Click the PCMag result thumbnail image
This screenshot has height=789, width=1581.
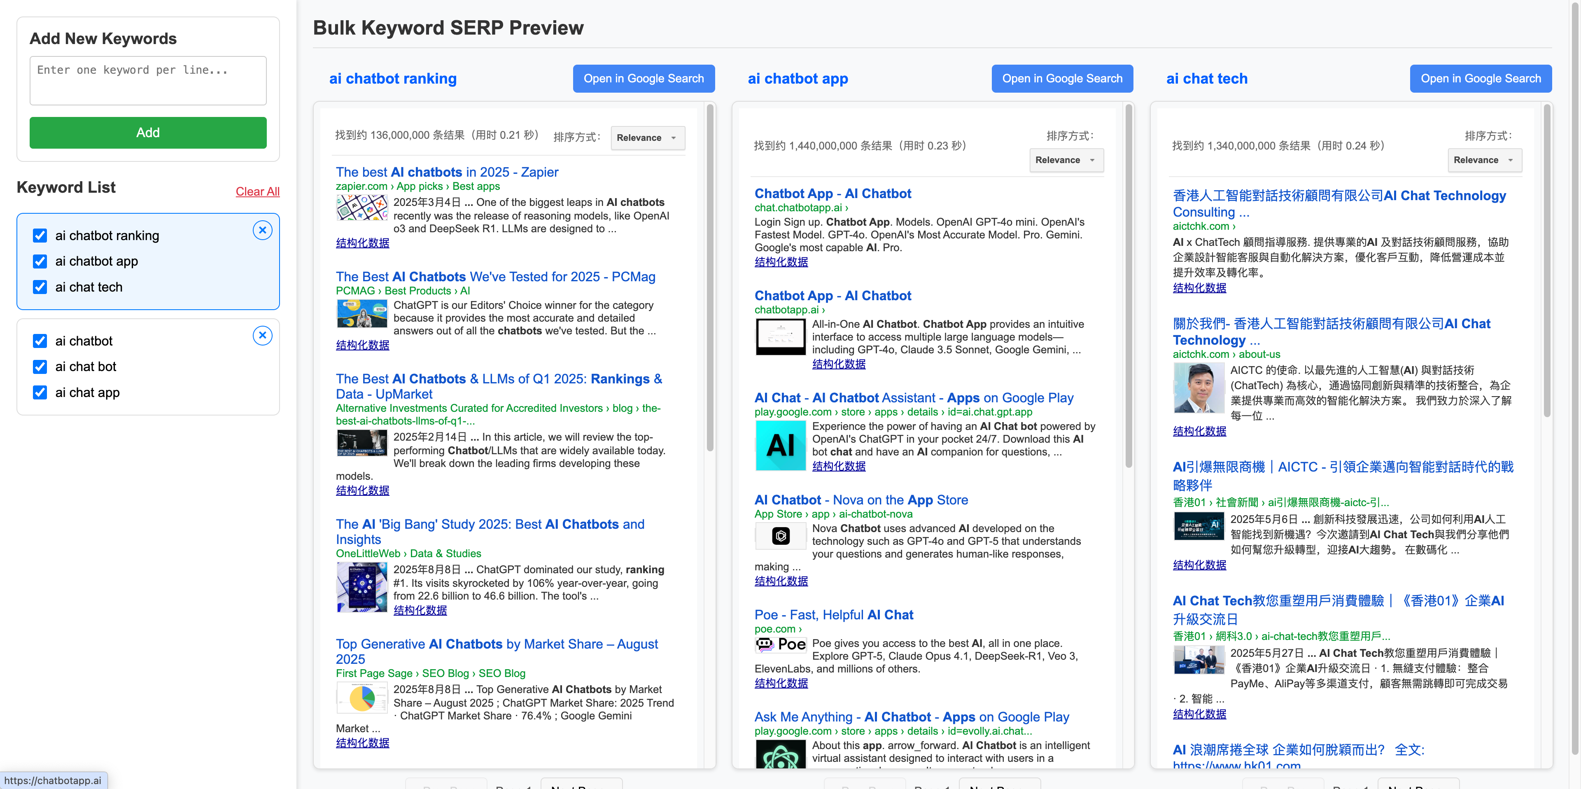coord(362,313)
